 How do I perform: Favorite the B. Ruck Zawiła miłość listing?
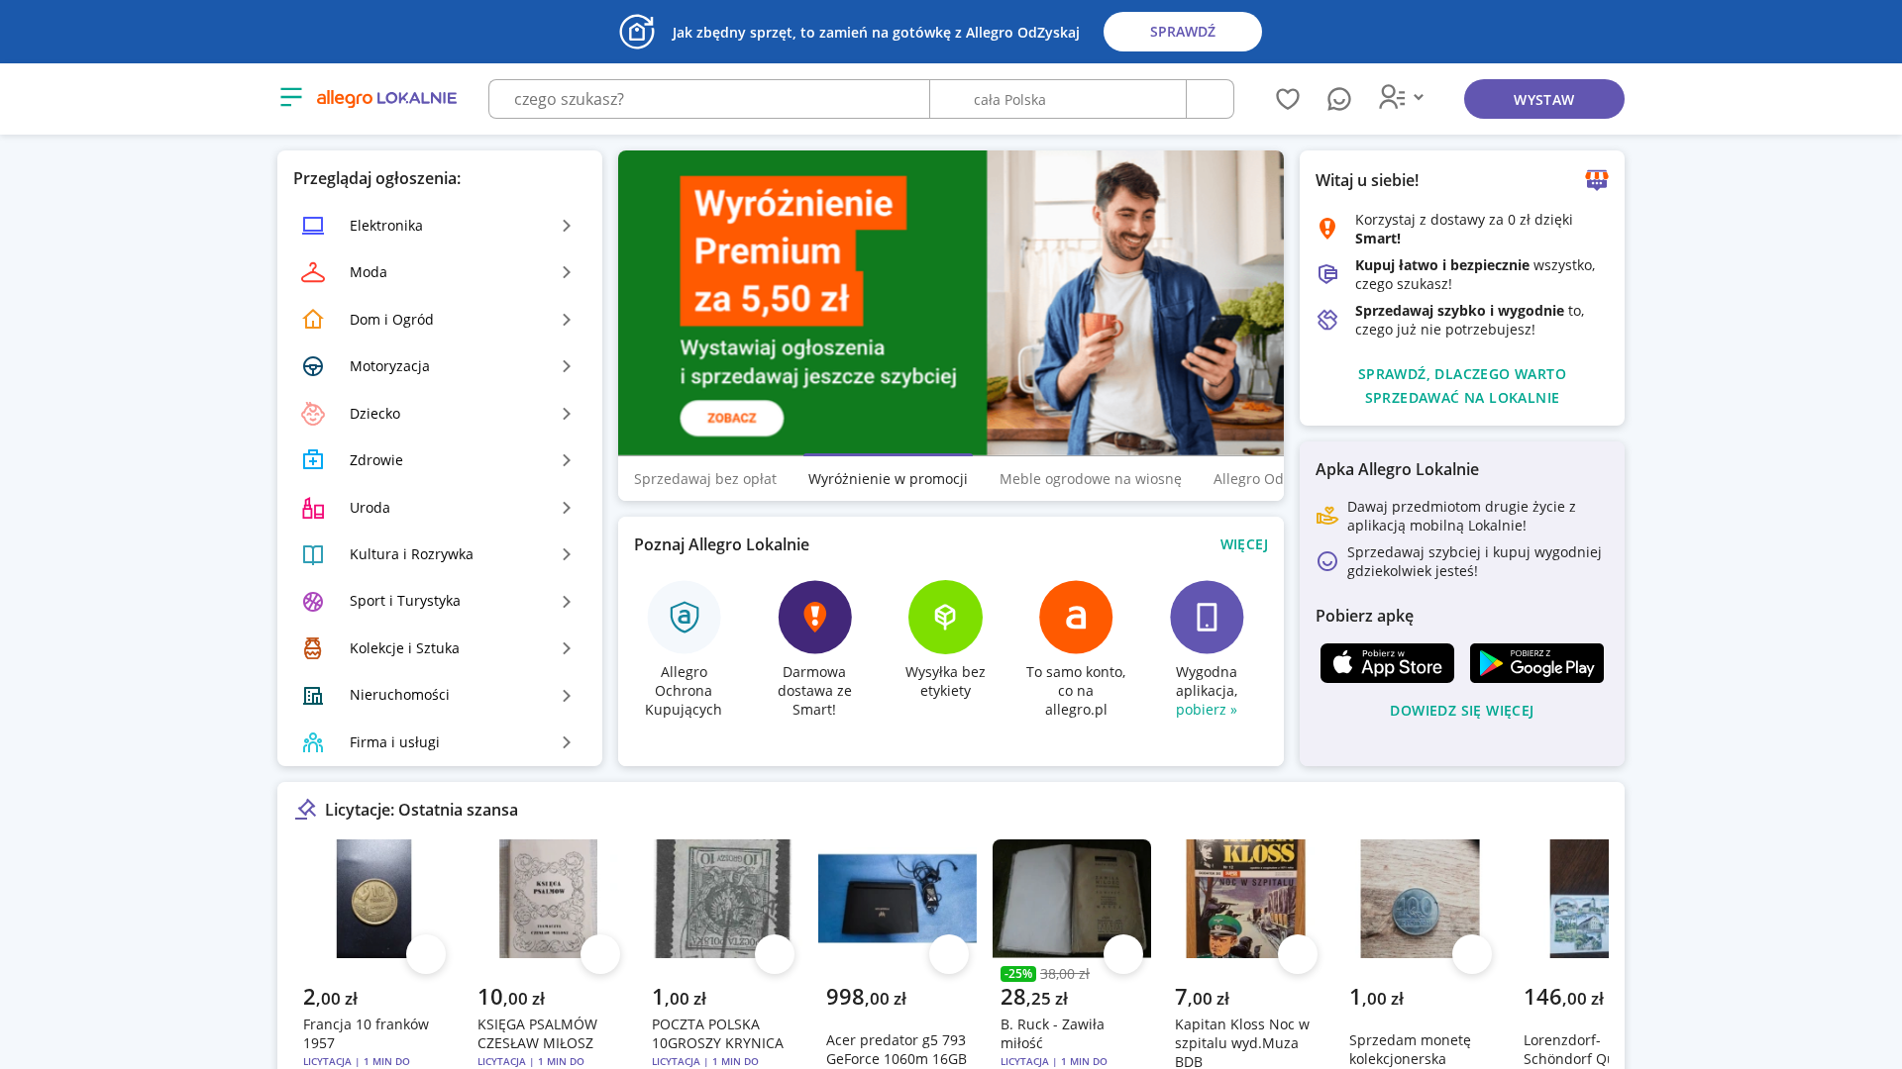click(1123, 954)
